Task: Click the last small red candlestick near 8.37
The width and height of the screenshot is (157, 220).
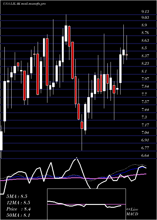Action: click(x=127, y=55)
